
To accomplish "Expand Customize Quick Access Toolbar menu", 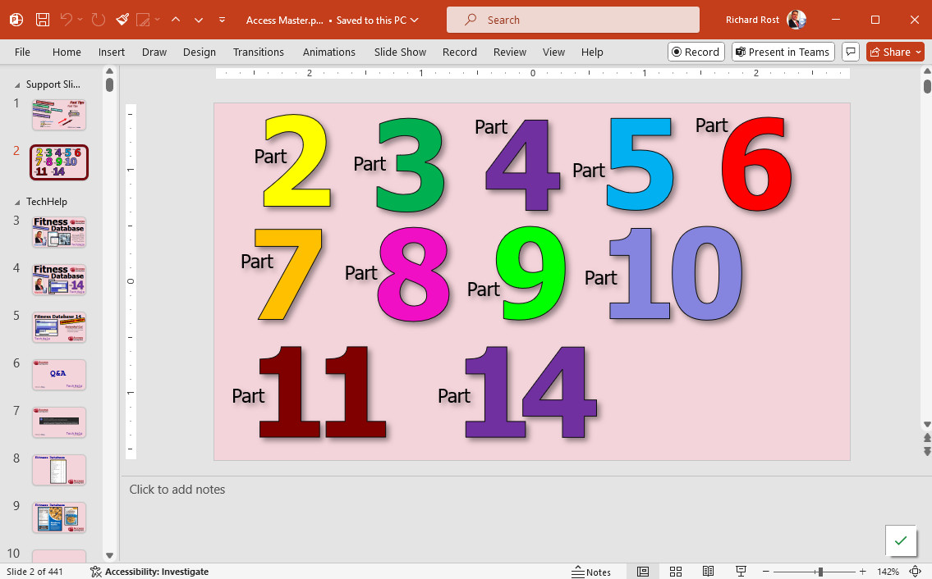I will (223, 20).
